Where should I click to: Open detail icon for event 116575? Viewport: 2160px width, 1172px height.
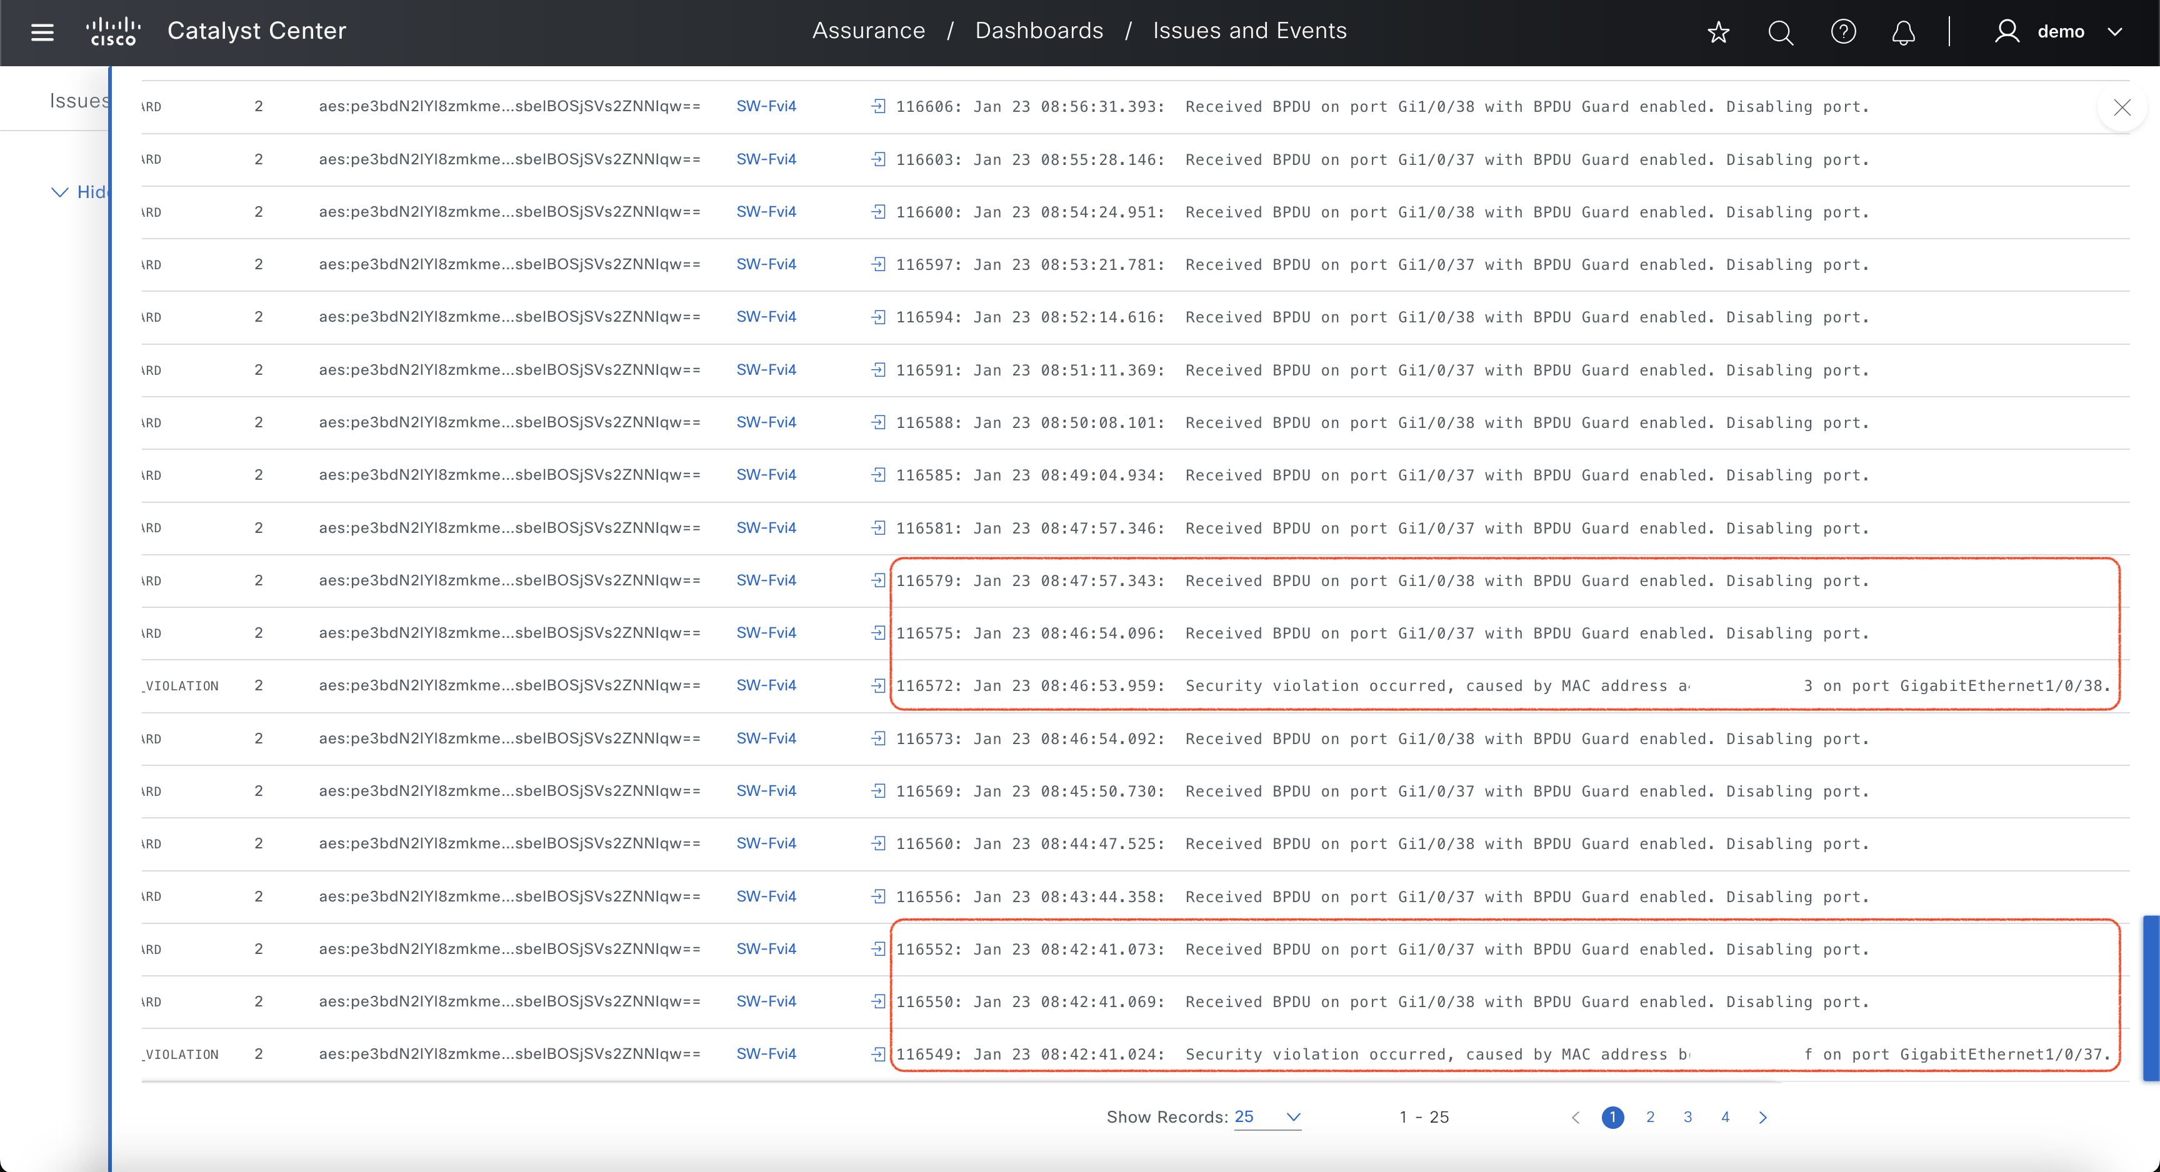pos(878,633)
